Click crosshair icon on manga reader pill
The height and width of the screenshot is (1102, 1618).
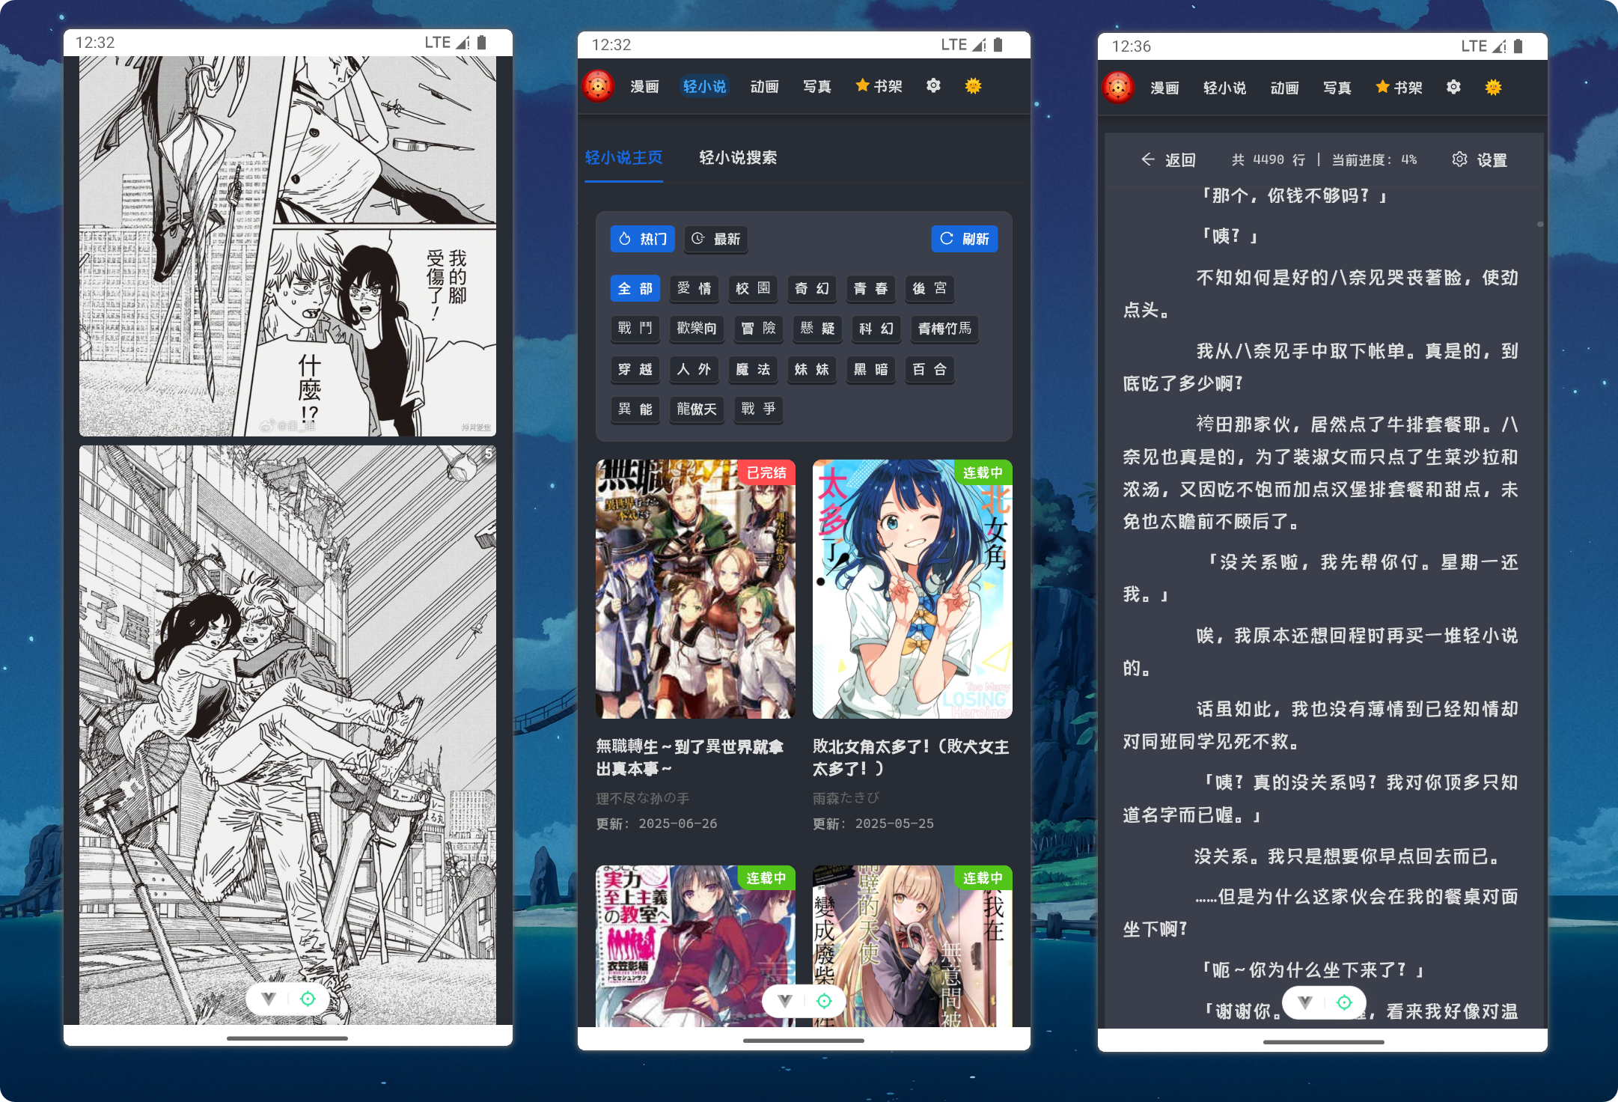[x=308, y=999]
